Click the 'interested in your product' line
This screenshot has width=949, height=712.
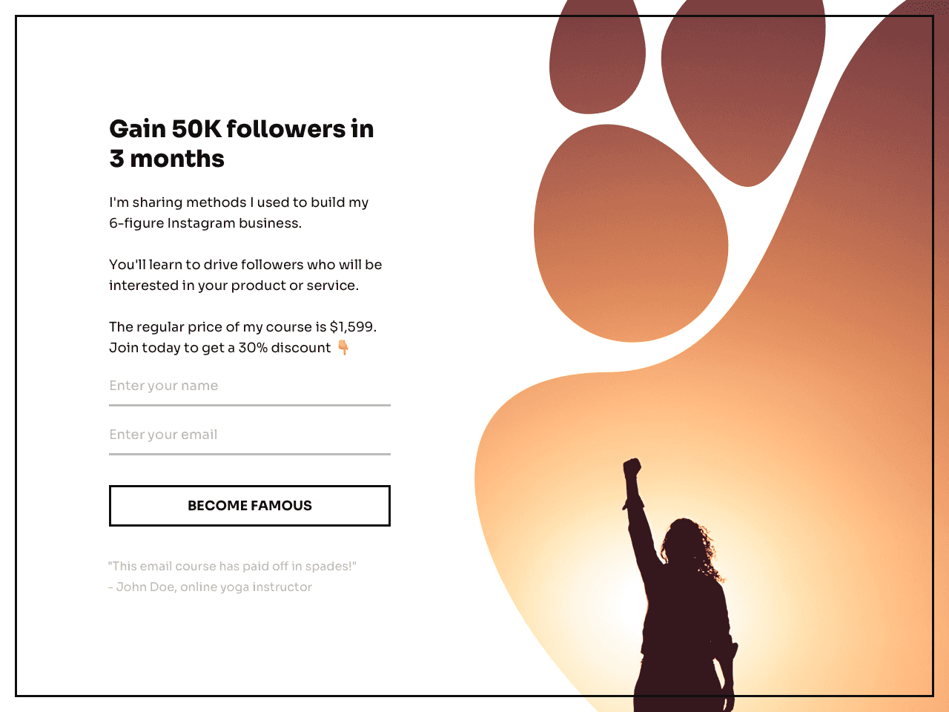click(x=234, y=286)
